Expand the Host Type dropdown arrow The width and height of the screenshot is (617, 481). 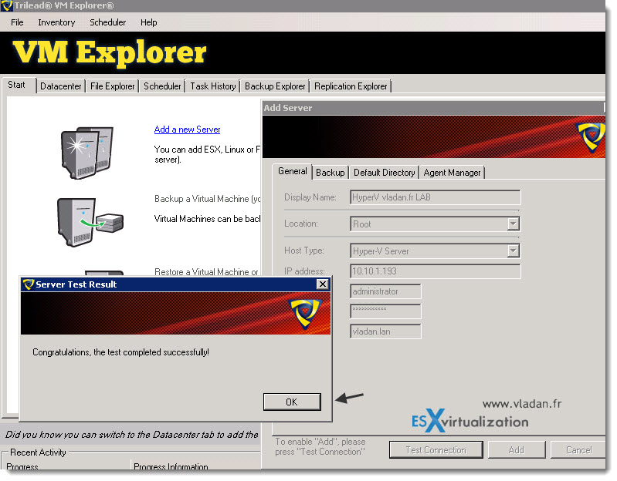(513, 251)
